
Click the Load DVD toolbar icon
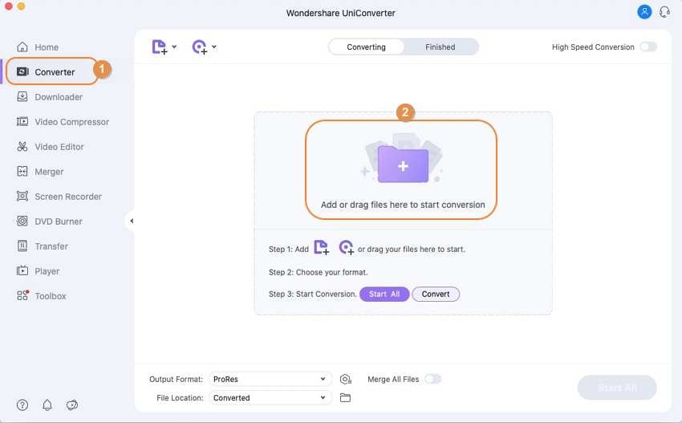[200, 47]
